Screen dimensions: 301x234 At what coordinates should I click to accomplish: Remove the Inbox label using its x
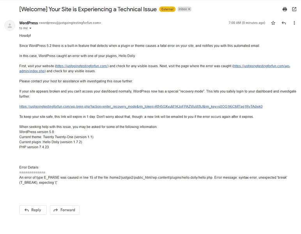click(189, 9)
